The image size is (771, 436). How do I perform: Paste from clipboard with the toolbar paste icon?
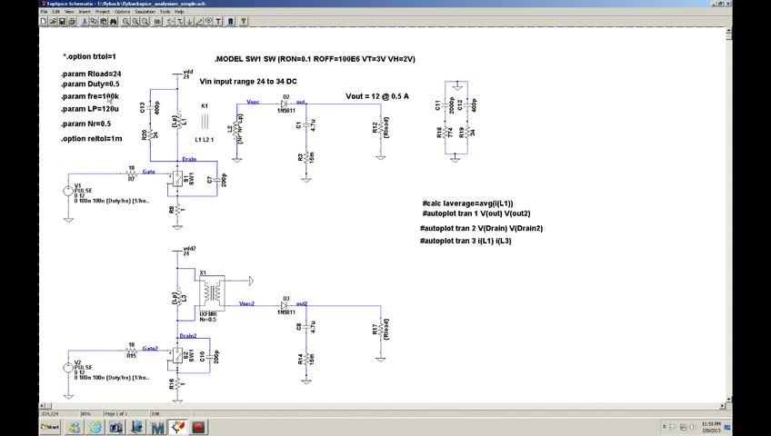(104, 21)
